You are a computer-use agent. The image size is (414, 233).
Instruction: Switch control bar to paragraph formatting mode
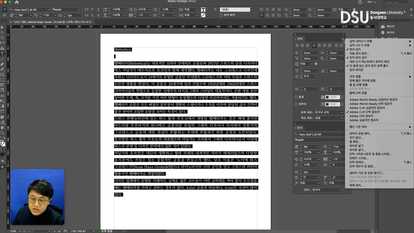(x=5, y=15)
